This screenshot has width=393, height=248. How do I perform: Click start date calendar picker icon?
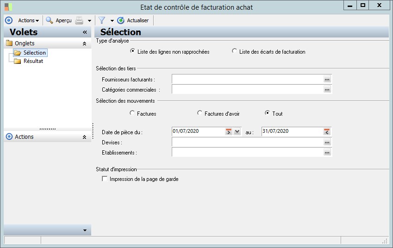[229, 131]
